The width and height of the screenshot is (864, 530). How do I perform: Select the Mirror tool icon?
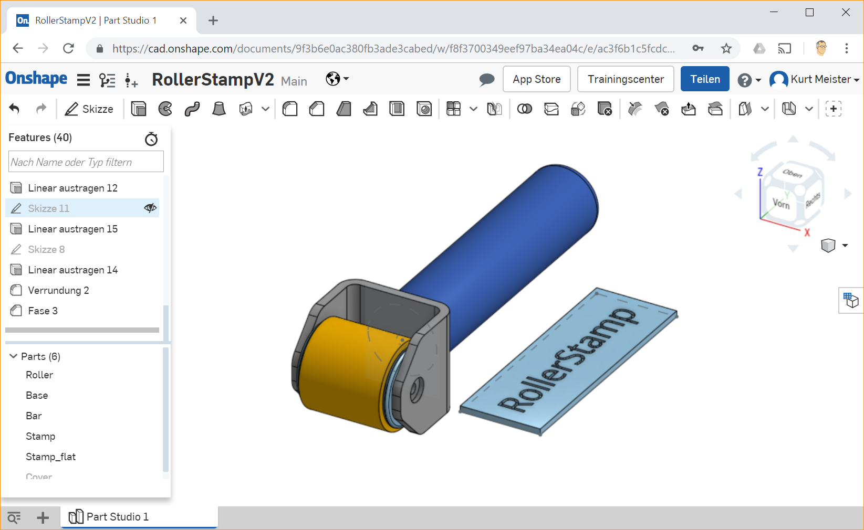(494, 109)
